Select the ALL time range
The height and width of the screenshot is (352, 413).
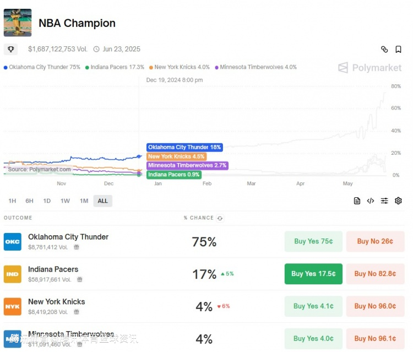click(x=102, y=201)
